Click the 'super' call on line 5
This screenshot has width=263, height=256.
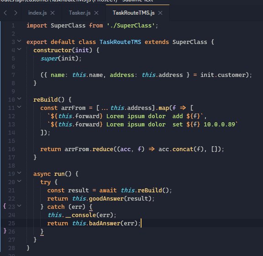(49, 59)
